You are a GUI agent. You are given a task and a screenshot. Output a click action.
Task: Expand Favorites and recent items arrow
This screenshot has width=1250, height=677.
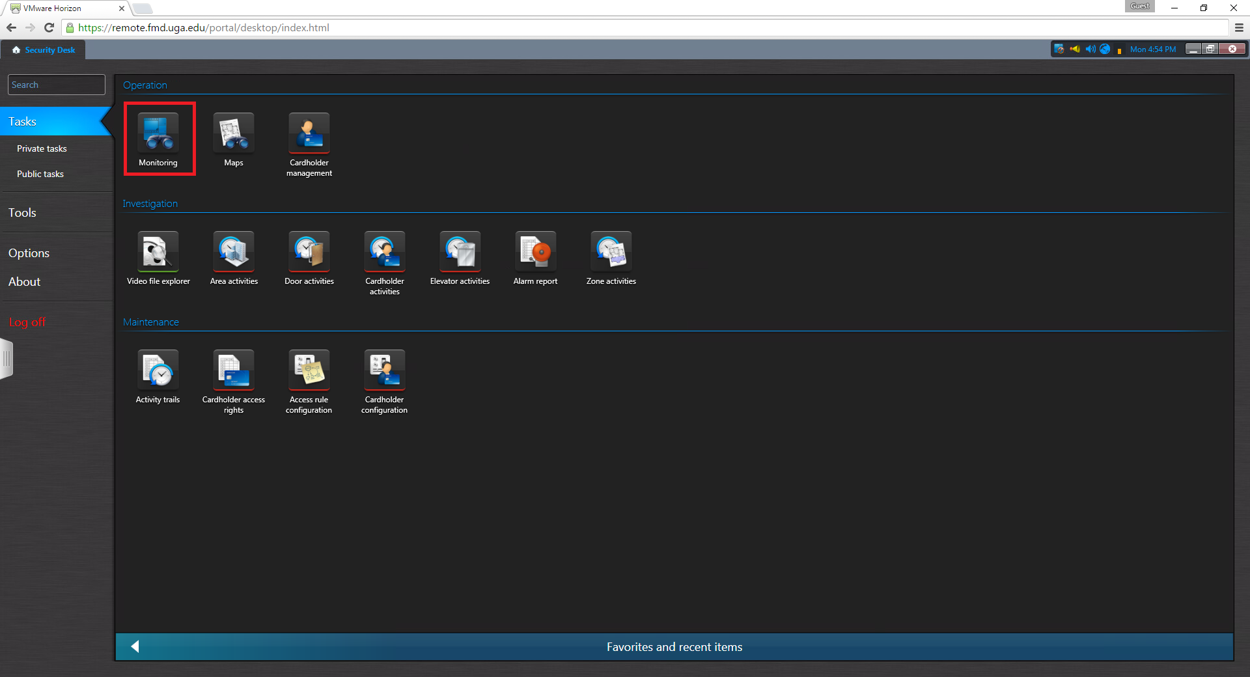[135, 646]
